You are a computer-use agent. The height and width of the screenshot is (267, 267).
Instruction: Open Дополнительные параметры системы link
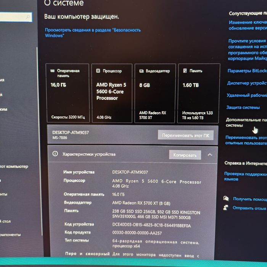[246, 122]
